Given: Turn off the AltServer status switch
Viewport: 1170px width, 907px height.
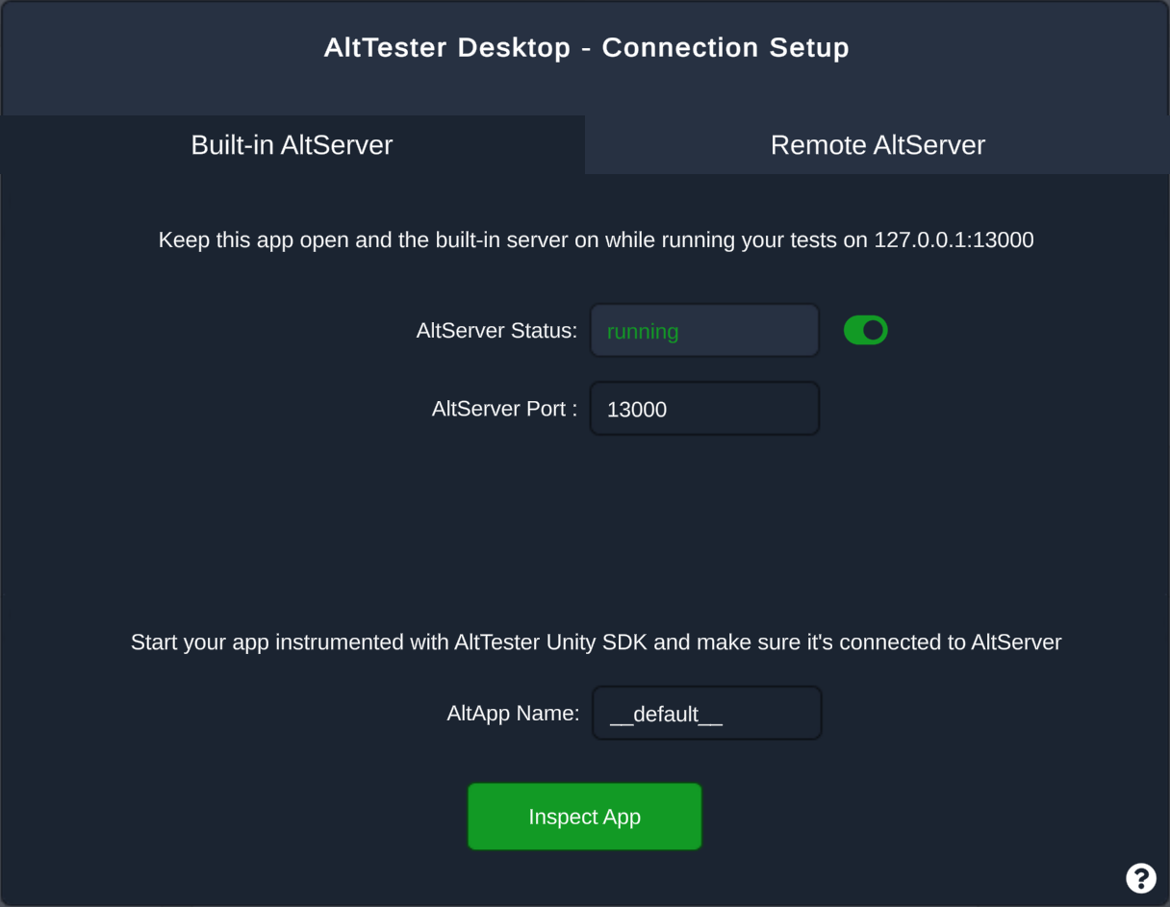Looking at the screenshot, I should (x=865, y=330).
